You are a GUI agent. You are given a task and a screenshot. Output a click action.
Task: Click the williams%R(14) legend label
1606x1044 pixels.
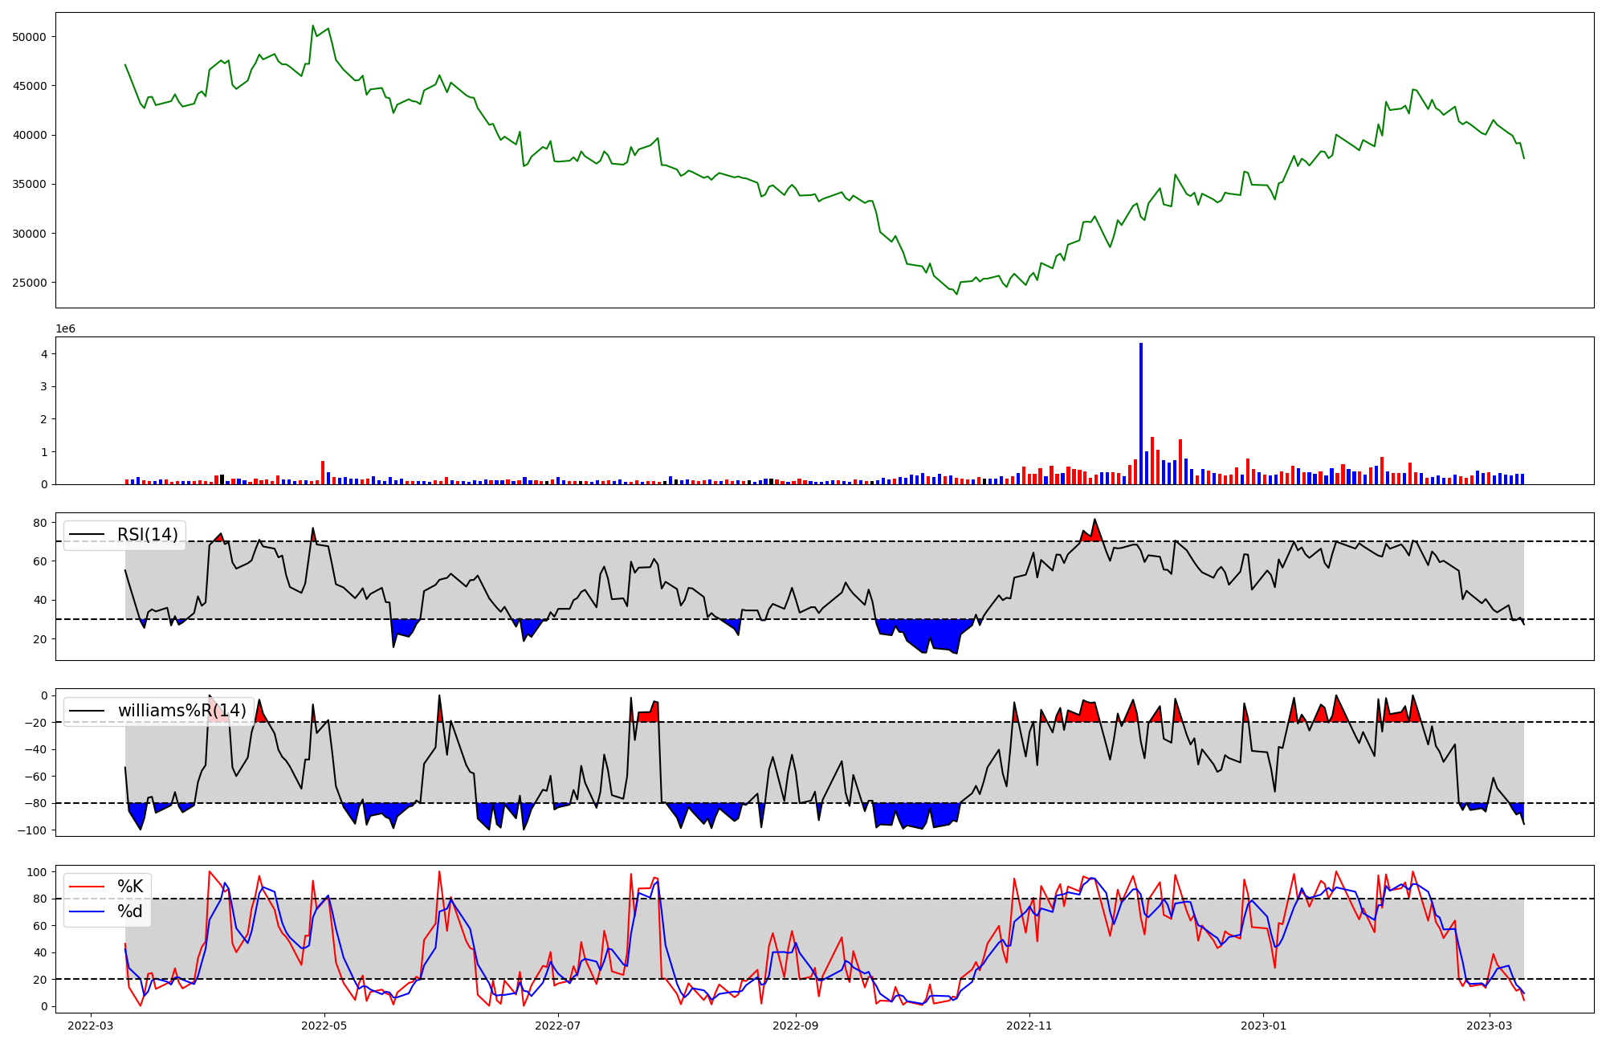coord(181,711)
